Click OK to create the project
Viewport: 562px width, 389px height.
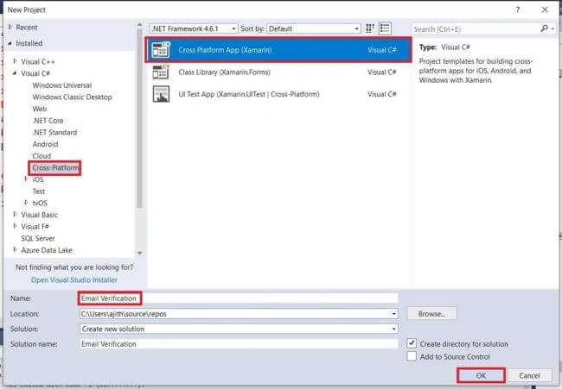(x=481, y=375)
